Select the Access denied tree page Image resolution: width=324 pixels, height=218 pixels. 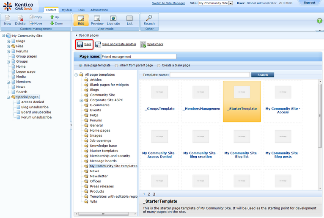point(33,102)
